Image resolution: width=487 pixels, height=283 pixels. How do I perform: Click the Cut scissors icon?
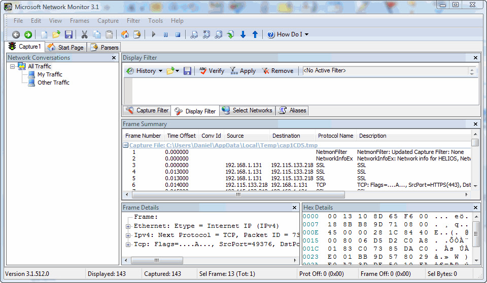[x=85, y=34]
